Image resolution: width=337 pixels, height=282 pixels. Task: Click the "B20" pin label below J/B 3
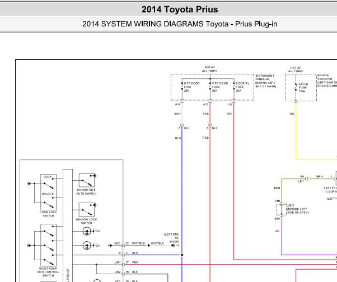coord(277,219)
